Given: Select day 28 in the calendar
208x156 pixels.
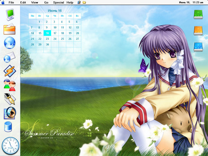Looking at the screenshot, I should [32, 45].
